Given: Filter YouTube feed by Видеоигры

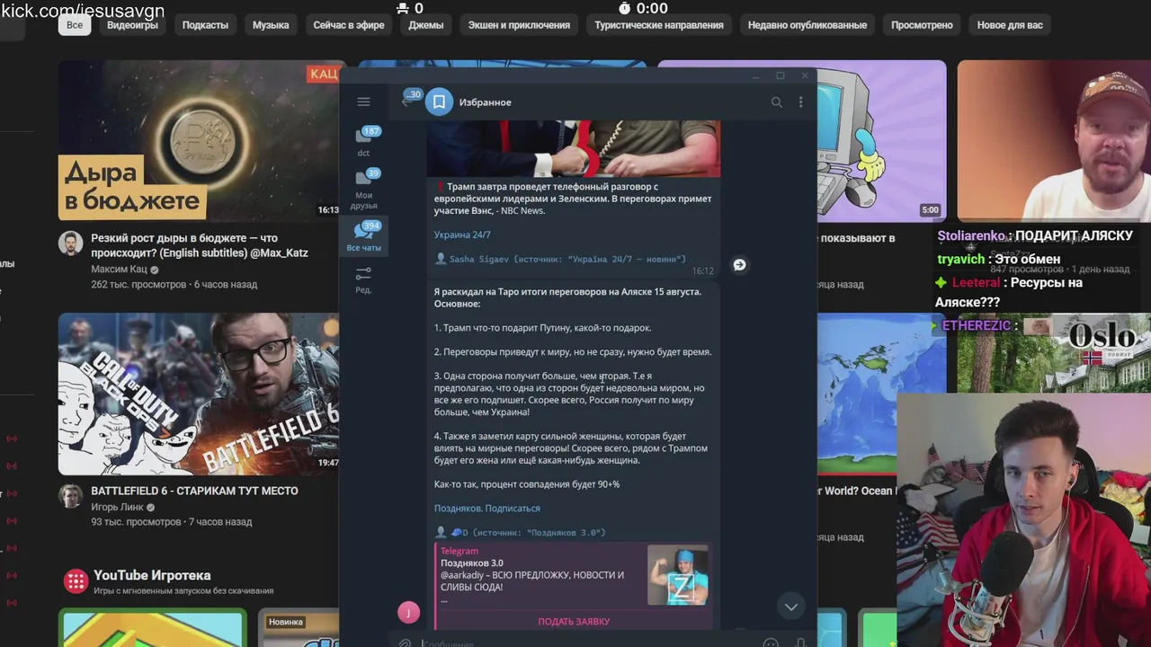Looking at the screenshot, I should pos(132,25).
